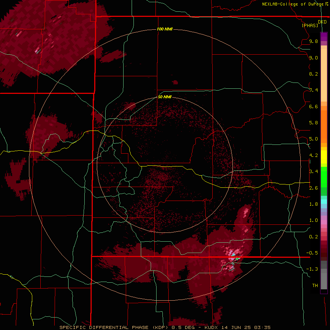Click the 03:35 timestamp
The height and width of the screenshot is (330, 330).
pos(262,327)
